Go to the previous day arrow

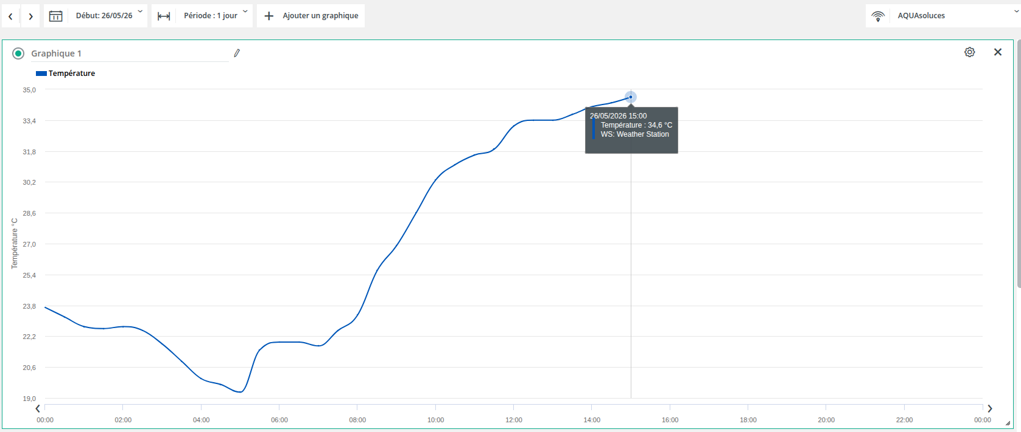(x=10, y=16)
